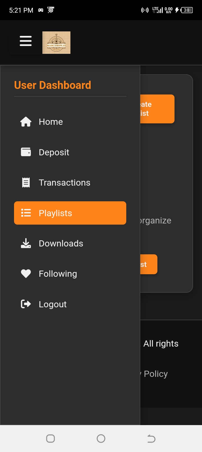Select the highlighted Playlists entry
The width and height of the screenshot is (202, 452).
[70, 213]
